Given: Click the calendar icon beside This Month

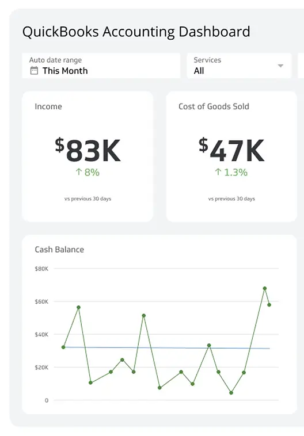Looking at the screenshot, I should (34, 71).
